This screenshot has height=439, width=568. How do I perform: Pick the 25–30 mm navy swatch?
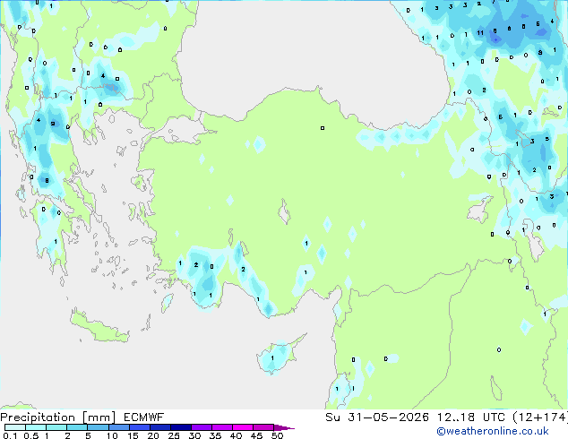coord(180,427)
